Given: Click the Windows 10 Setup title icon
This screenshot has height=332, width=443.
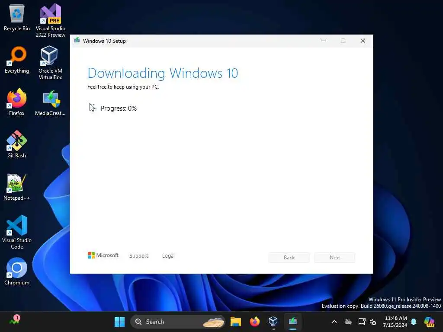Looking at the screenshot, I should 77,40.
